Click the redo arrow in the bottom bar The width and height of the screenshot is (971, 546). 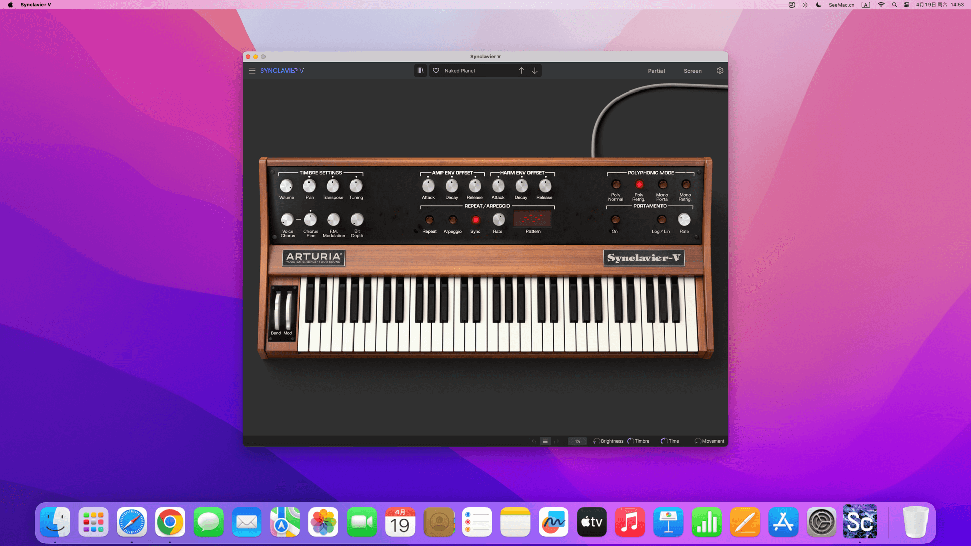click(x=556, y=441)
